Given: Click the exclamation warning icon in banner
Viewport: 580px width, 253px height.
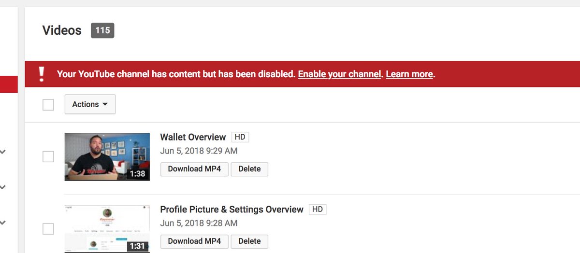Looking at the screenshot, I should coord(42,74).
